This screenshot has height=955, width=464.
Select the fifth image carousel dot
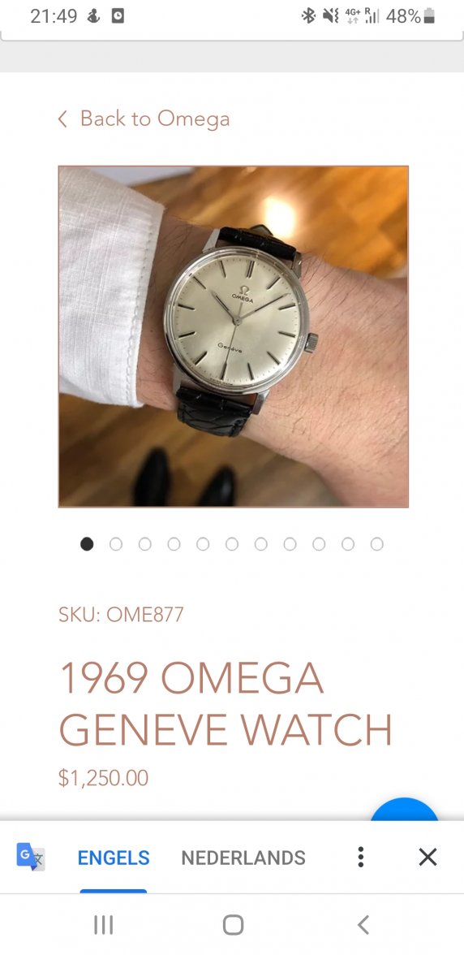pyautogui.click(x=203, y=544)
